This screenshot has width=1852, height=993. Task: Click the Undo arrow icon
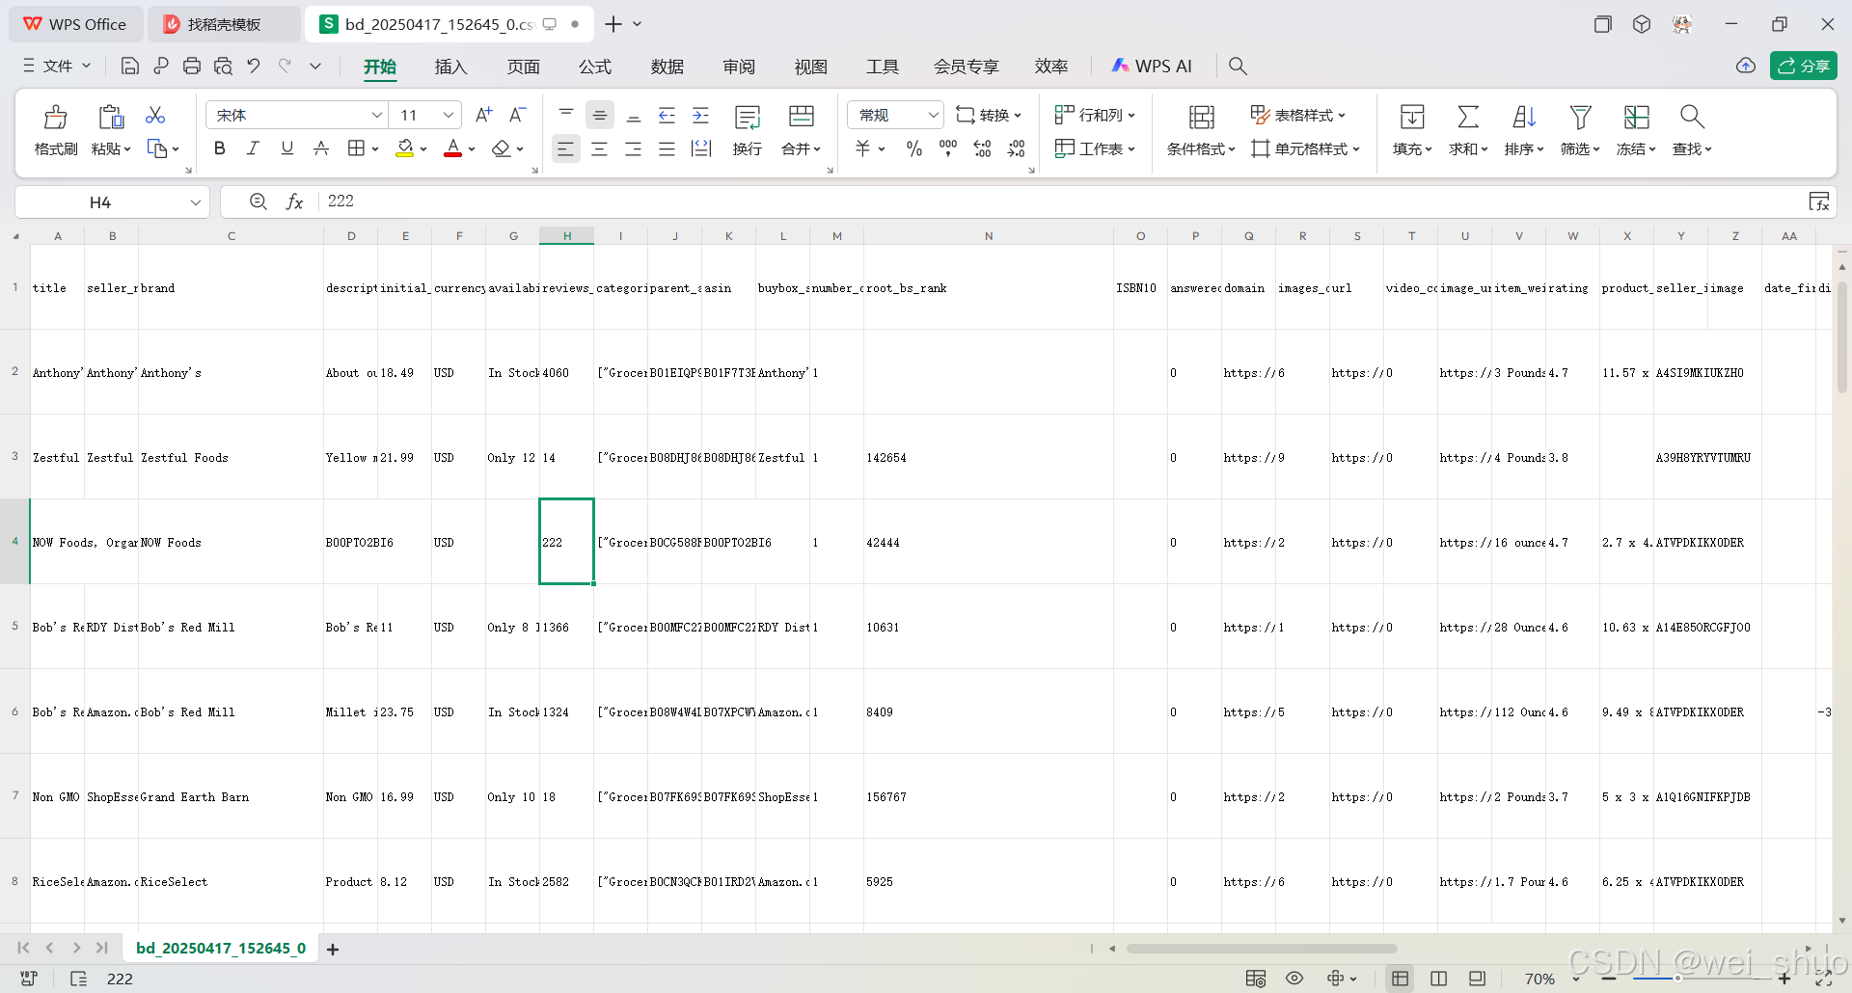(x=254, y=66)
